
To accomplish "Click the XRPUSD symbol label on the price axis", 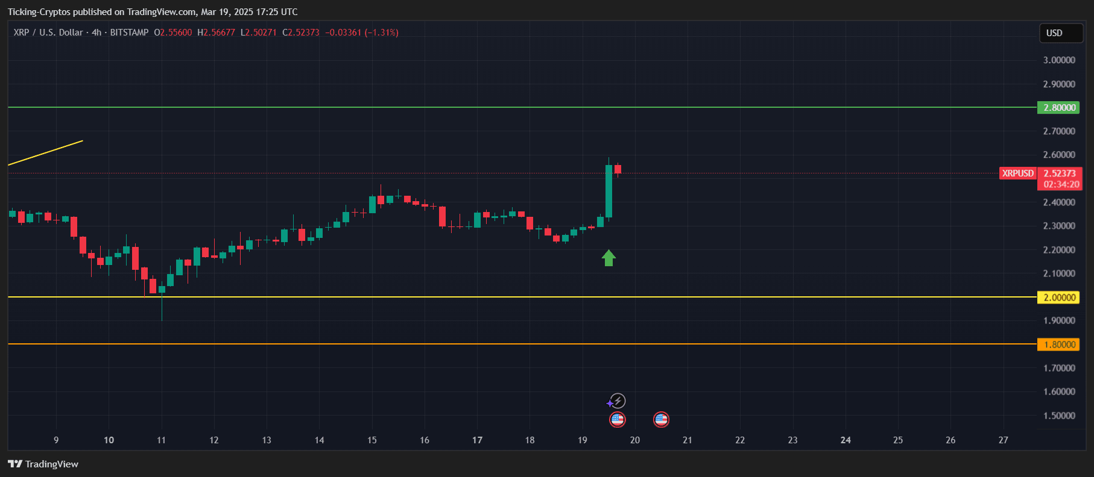I will [1018, 173].
